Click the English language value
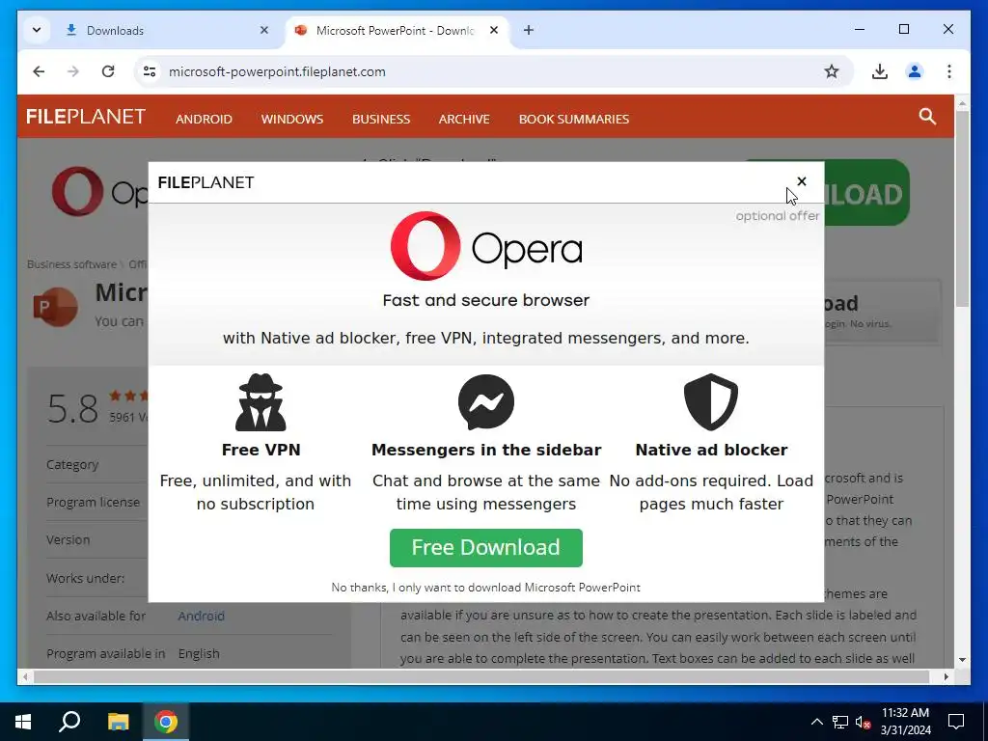This screenshot has width=988, height=741. (x=199, y=654)
